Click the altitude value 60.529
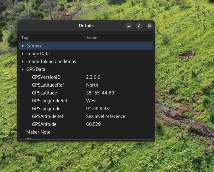This screenshot has height=172, width=214. pos(93,124)
